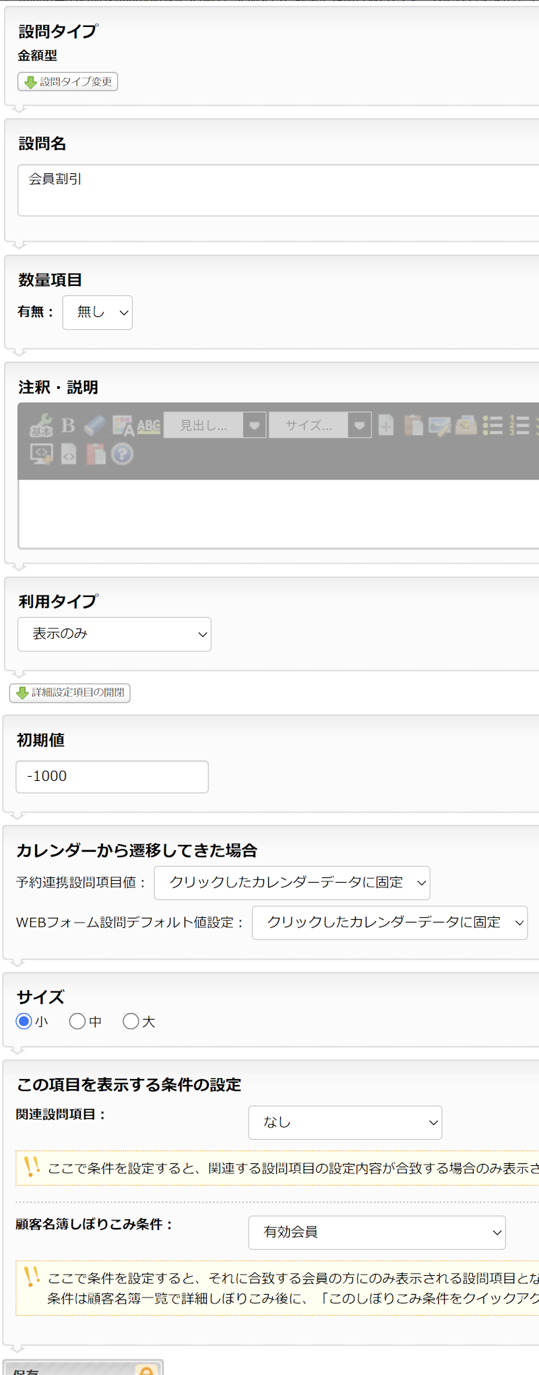
Task: Toggle the 詳細設定項目の開閉 button
Action: click(70, 693)
